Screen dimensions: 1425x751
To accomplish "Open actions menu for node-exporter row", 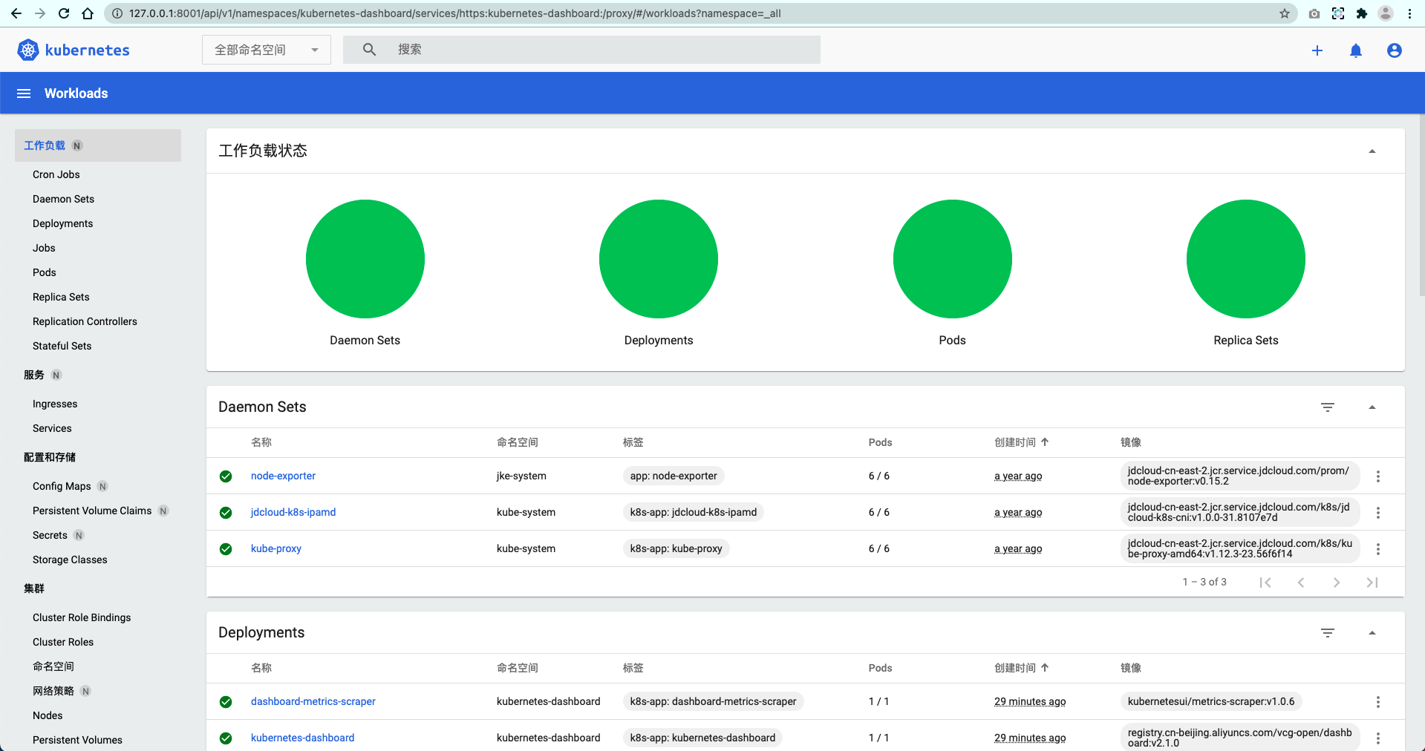I will [1378, 476].
